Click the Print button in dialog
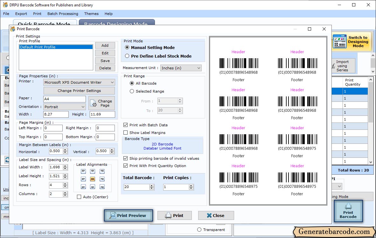This screenshot has width=376, height=238. [x=175, y=215]
